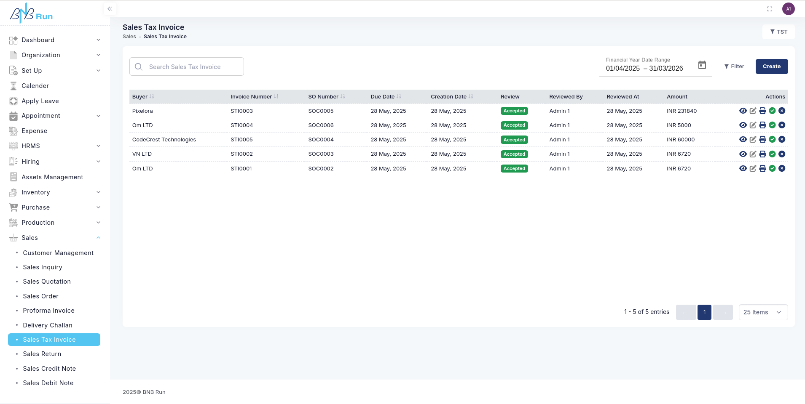Sort table by Invoice Number column
Image resolution: width=805 pixels, height=404 pixels.
click(x=276, y=96)
